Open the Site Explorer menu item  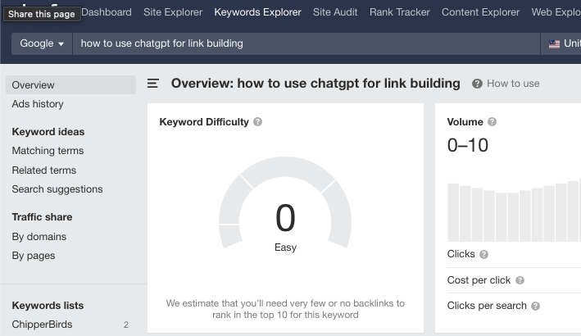(x=173, y=12)
